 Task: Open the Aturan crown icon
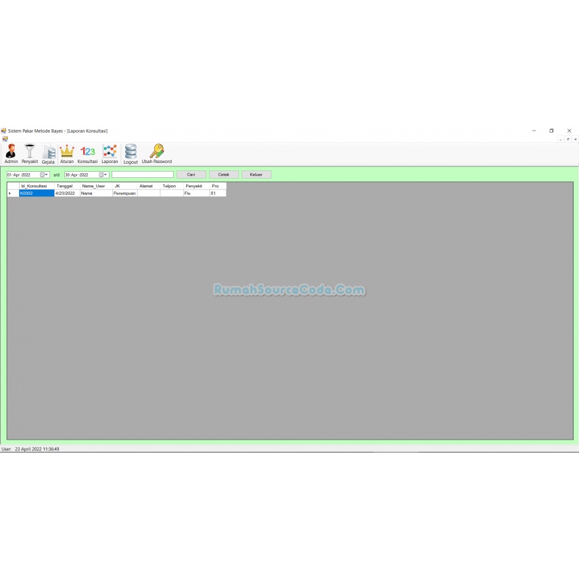pyautogui.click(x=67, y=154)
